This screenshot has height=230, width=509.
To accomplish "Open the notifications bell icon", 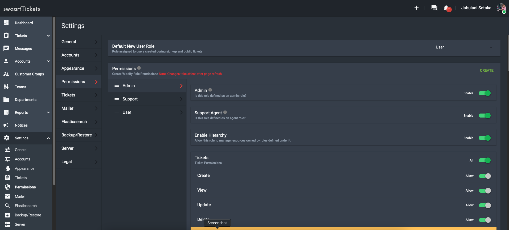I will (446, 8).
